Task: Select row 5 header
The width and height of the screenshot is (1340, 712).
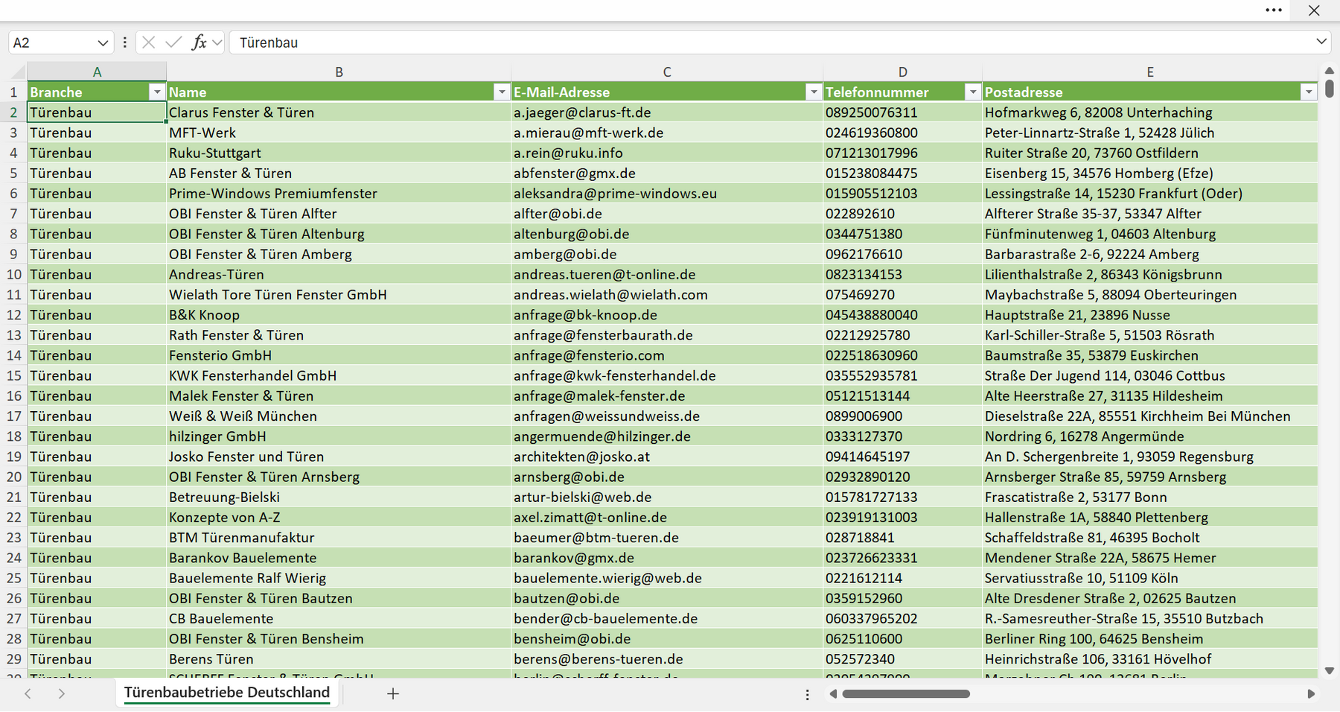Action: [13, 173]
